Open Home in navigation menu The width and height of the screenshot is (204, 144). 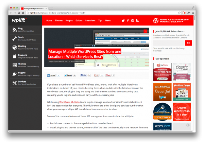49,20
